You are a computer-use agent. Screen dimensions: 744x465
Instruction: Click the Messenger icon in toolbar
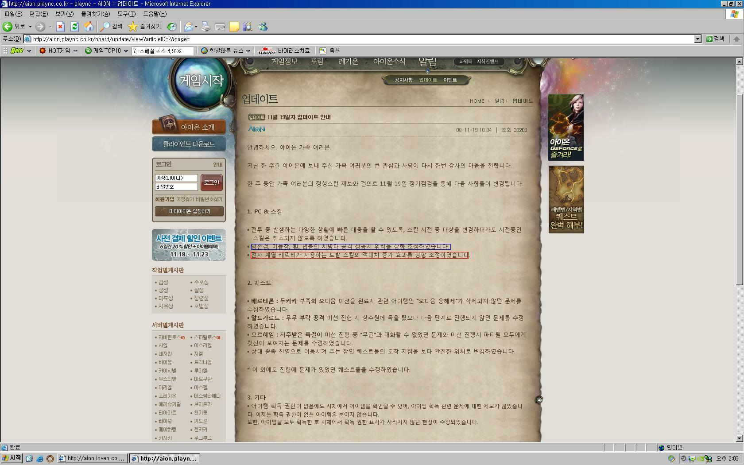point(263,27)
